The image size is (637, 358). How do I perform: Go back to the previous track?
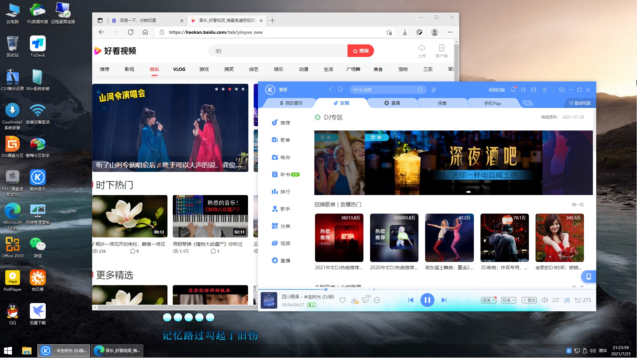point(411,300)
